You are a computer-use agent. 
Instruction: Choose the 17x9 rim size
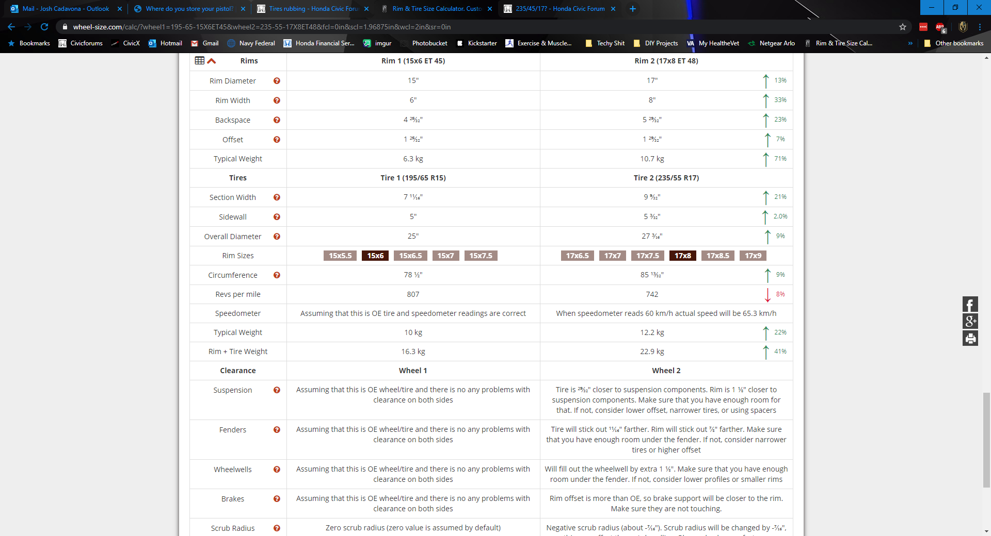(x=753, y=256)
